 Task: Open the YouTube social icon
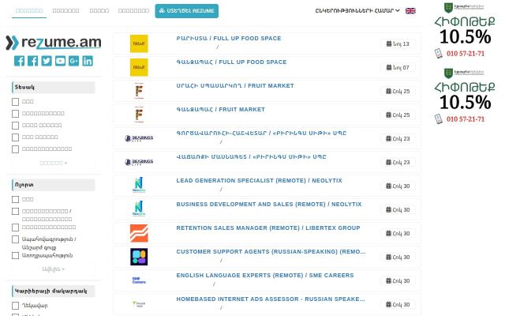[60, 61]
